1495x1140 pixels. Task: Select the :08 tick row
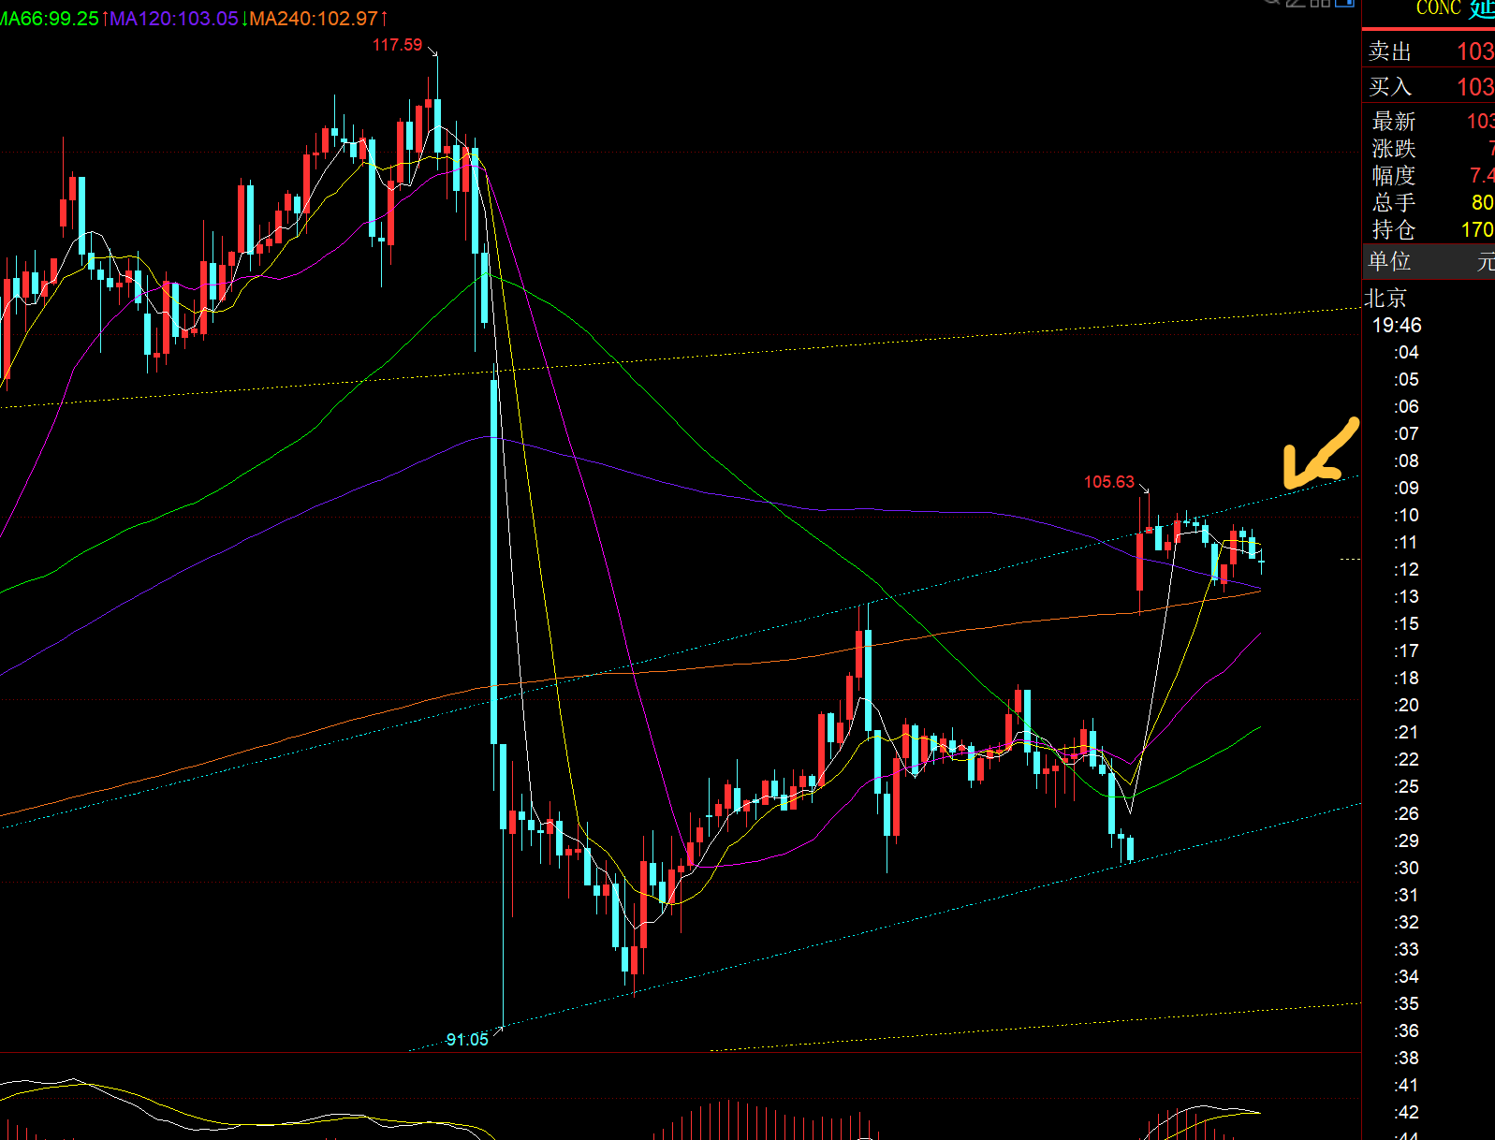coord(1406,461)
